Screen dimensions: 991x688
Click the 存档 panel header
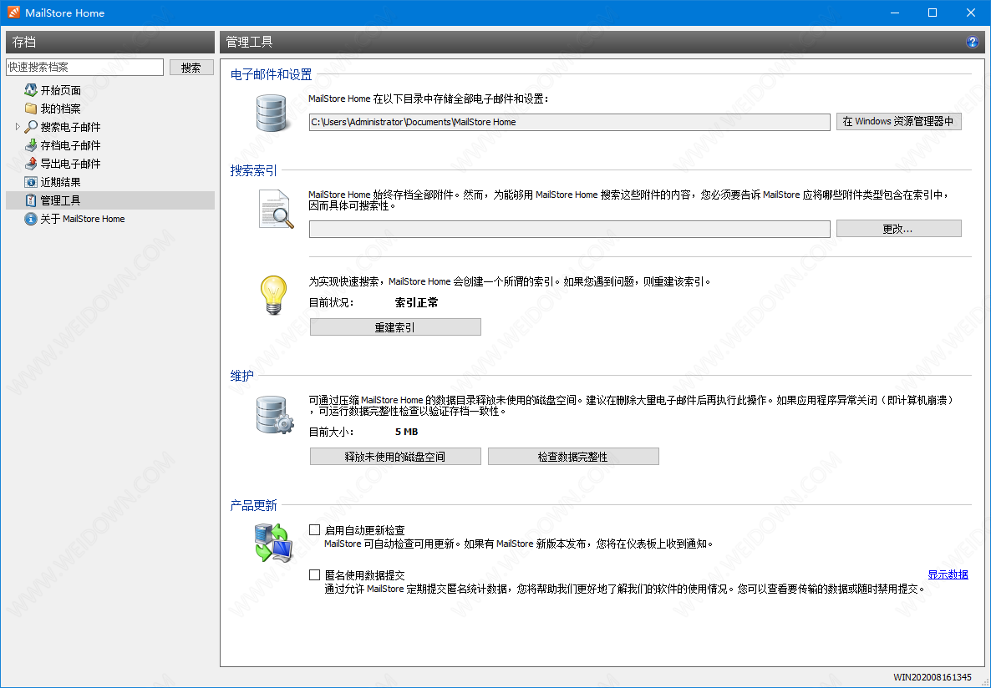[110, 43]
